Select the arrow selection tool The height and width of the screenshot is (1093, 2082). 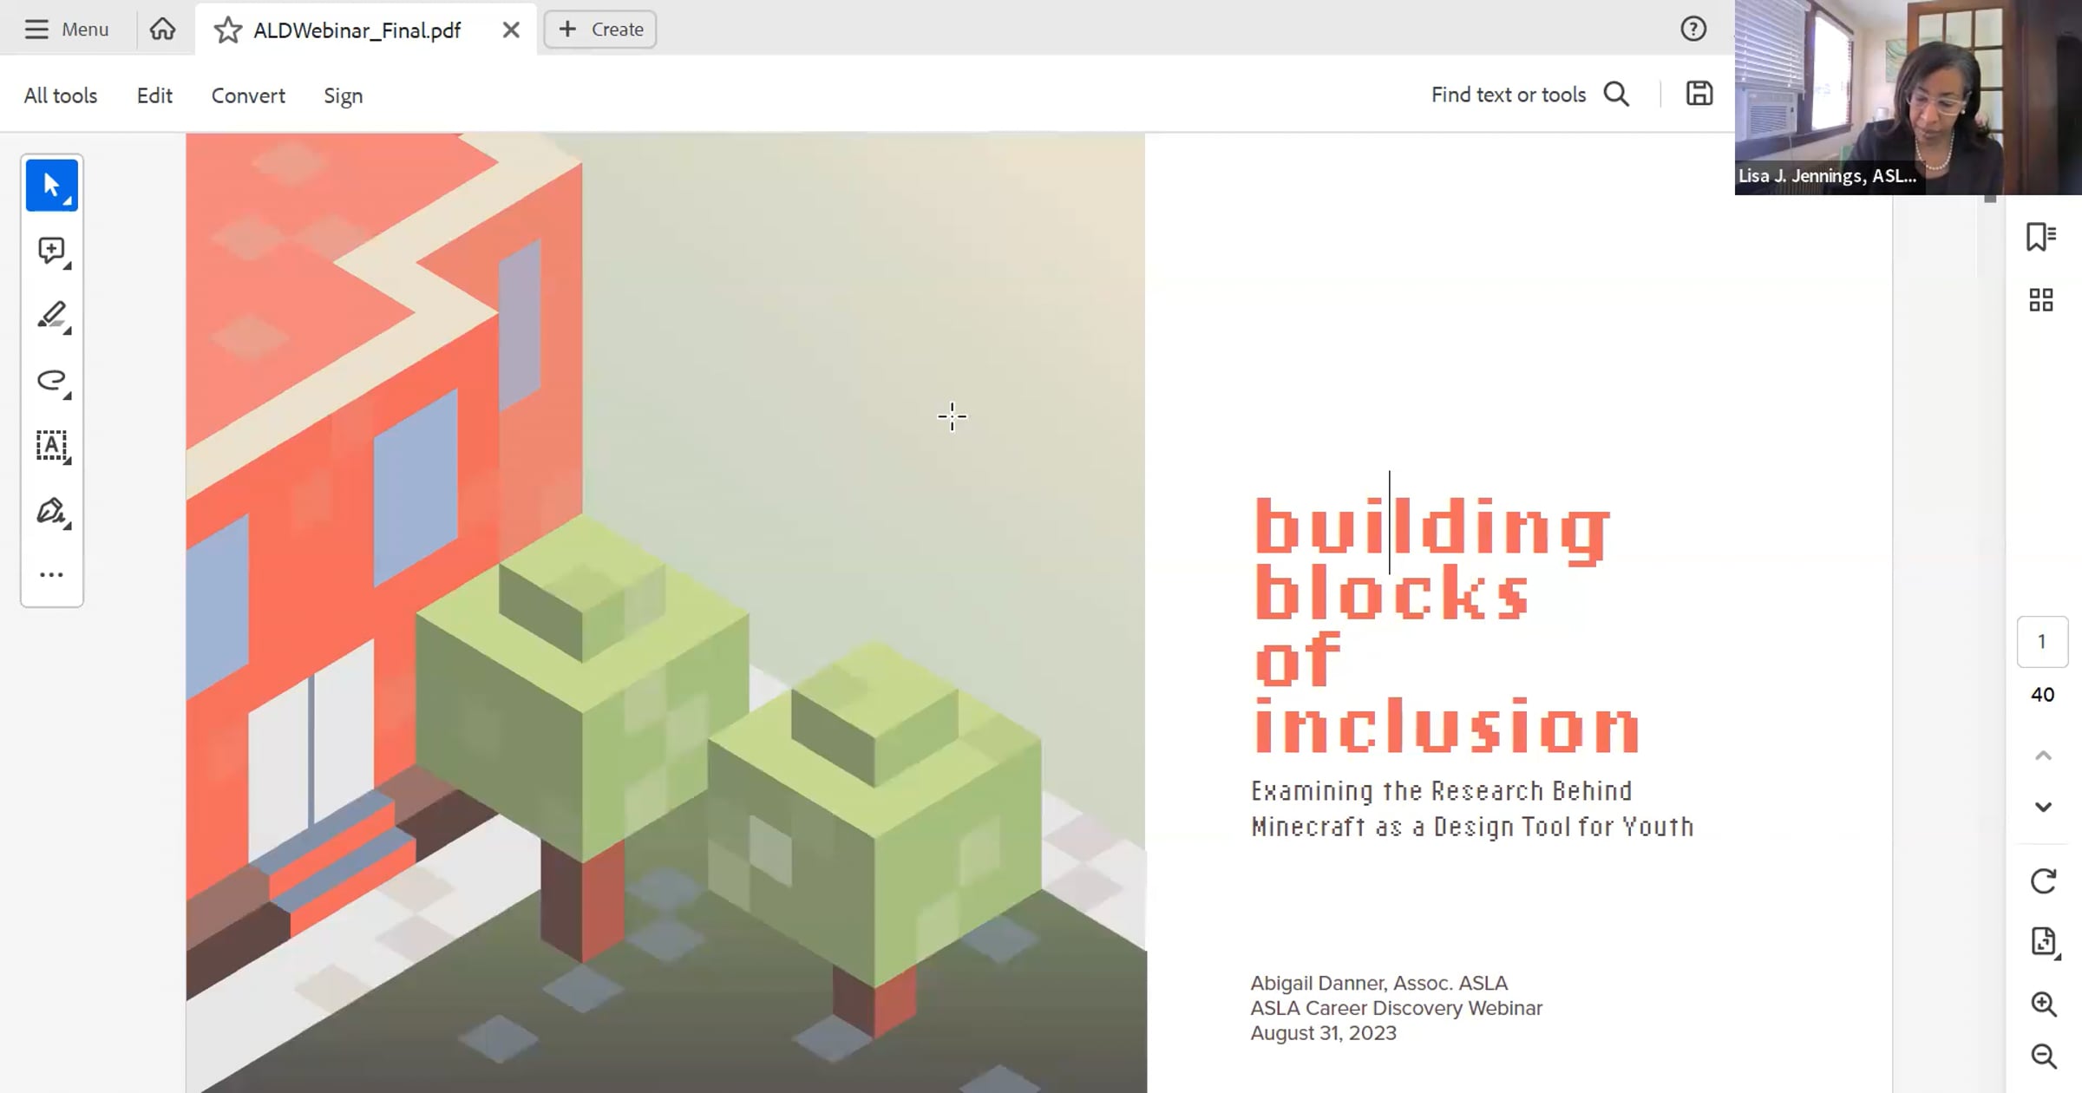pos(51,185)
